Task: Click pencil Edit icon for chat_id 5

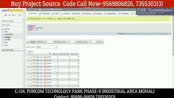Action: point(31,57)
